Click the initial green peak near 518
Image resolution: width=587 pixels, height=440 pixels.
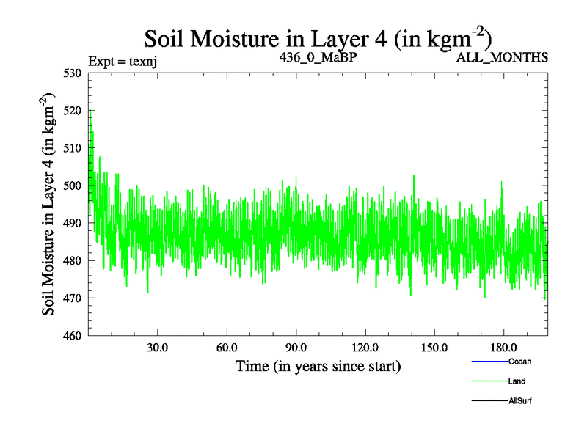point(90,119)
